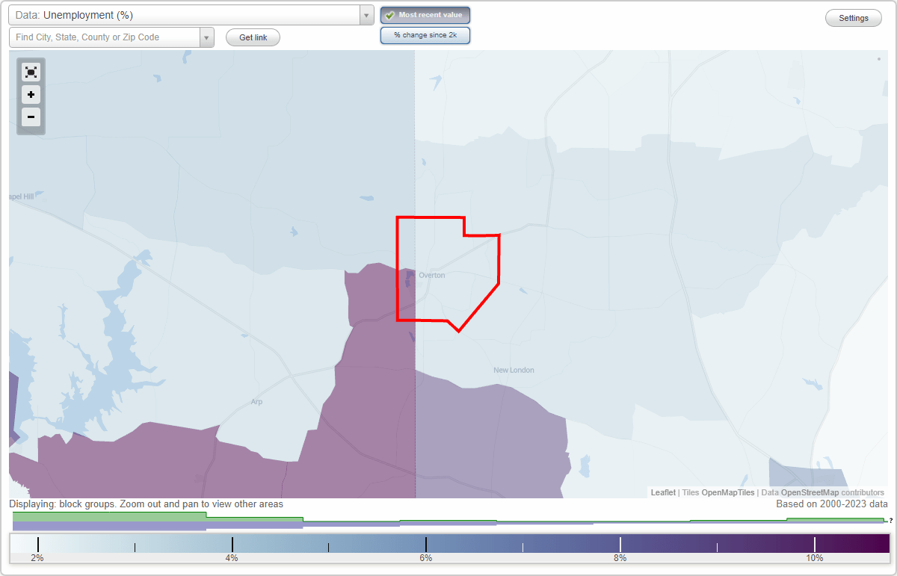
Task: Select the Most recent value display mode
Action: [425, 14]
